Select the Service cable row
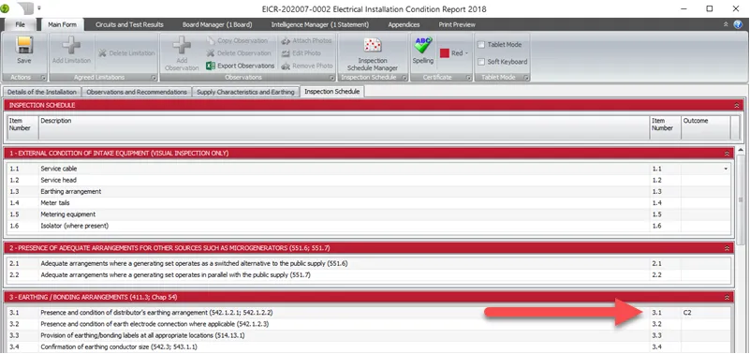The width and height of the screenshot is (750, 354). pyautogui.click(x=368, y=169)
